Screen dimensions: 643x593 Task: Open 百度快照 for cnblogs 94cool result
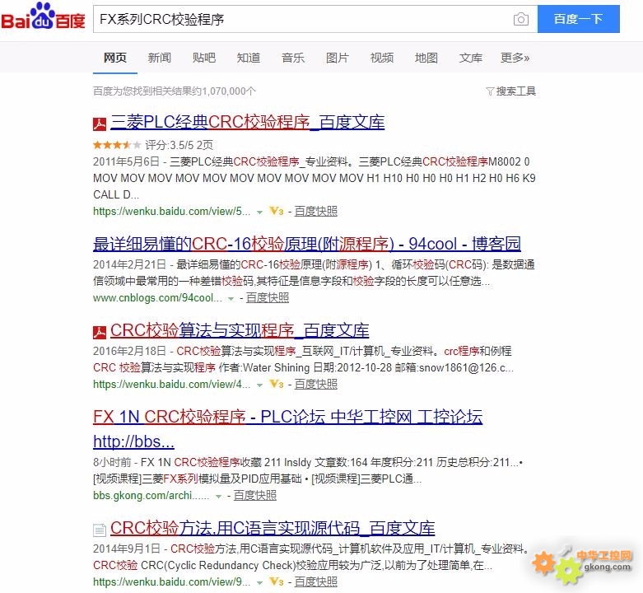click(268, 297)
